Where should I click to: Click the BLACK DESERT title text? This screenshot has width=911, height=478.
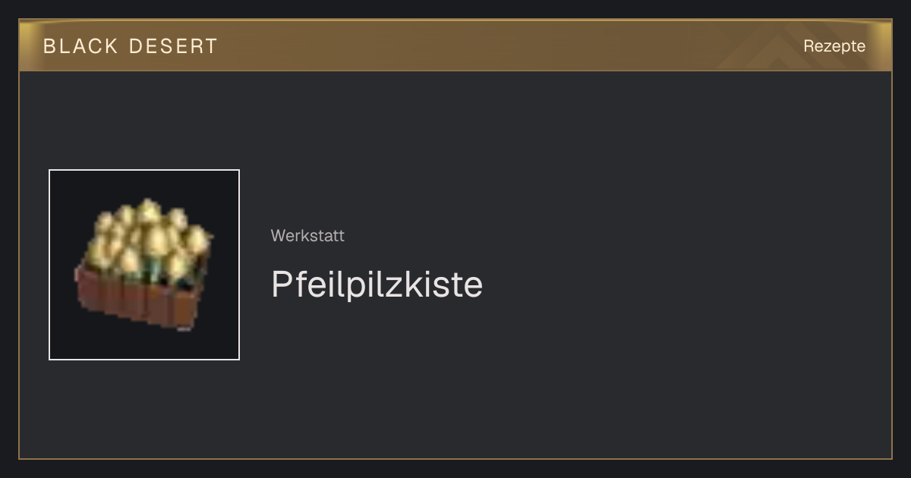pos(131,46)
